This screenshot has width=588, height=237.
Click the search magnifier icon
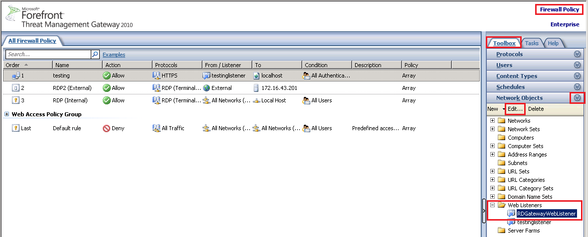pos(95,55)
